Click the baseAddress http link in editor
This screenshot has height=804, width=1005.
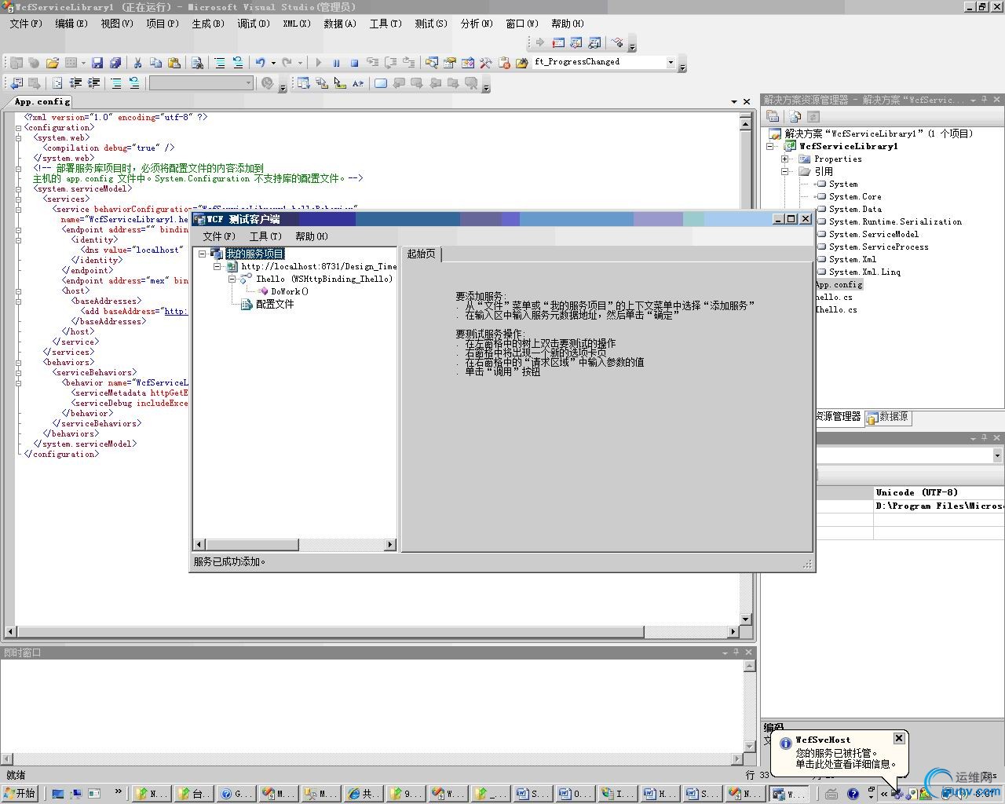(x=175, y=311)
